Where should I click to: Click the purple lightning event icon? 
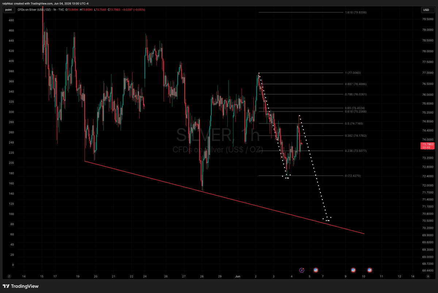[x=302, y=270]
